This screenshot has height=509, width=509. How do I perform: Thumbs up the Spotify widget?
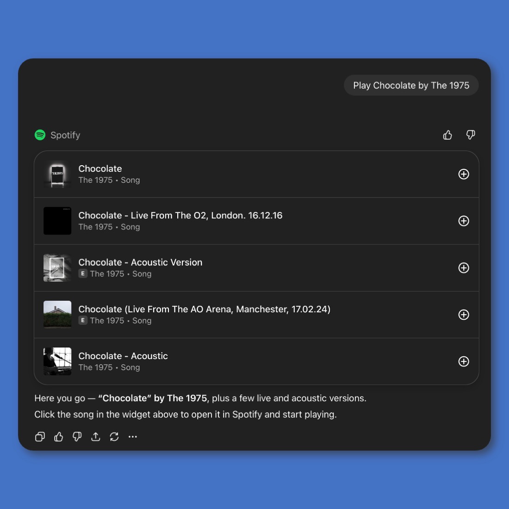click(447, 135)
